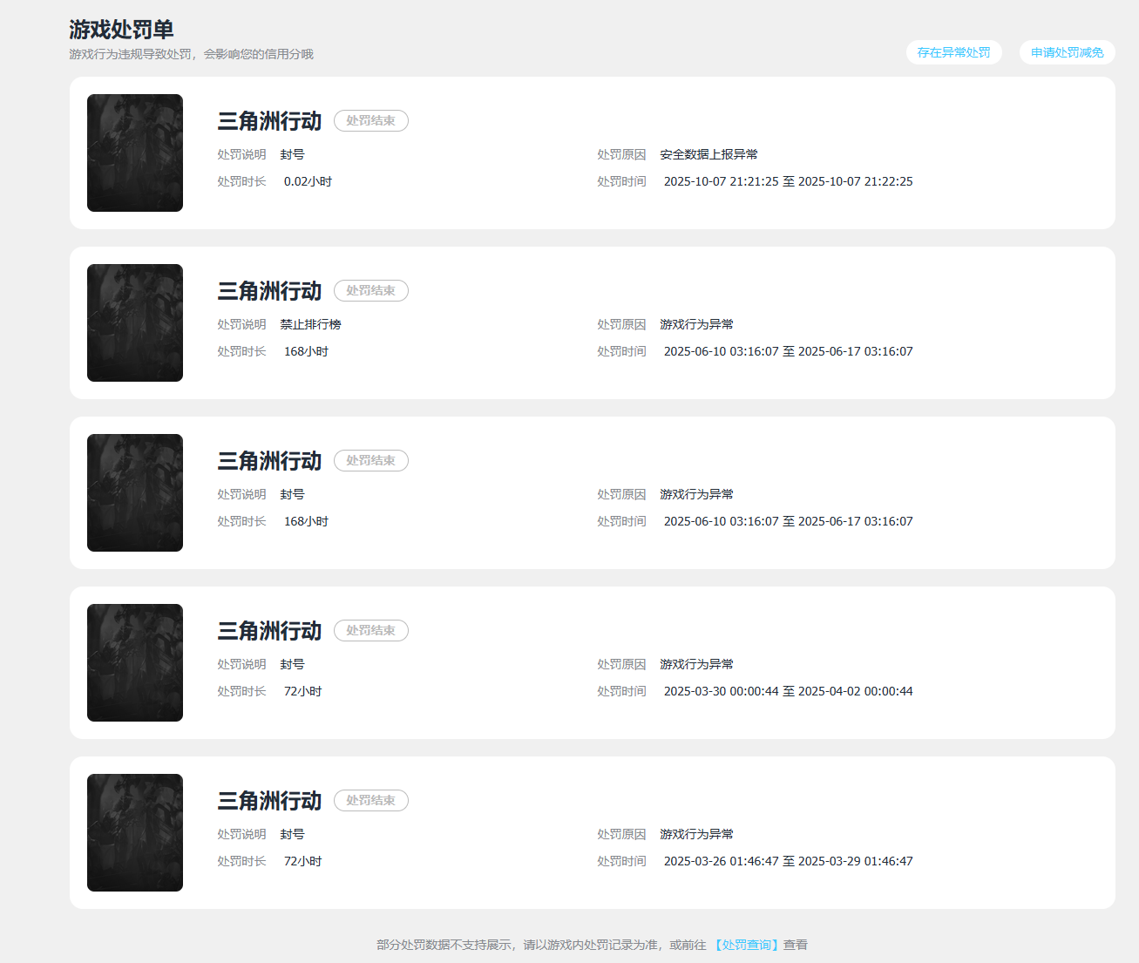Click the 封号 description on the 2025-03-30 card

pyautogui.click(x=292, y=664)
